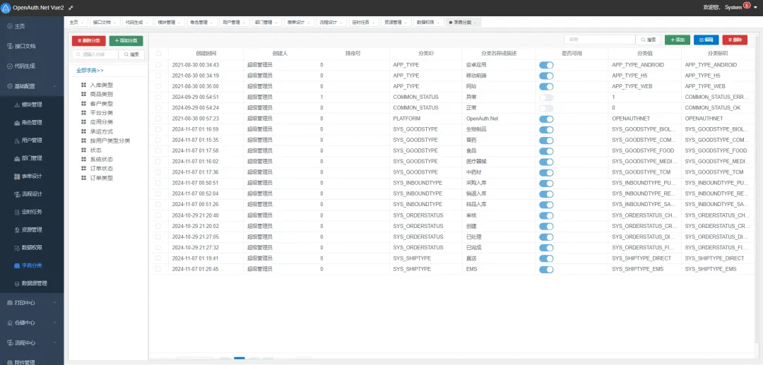This screenshot has height=365, width=763.
Task: Focus the category search input field
Action: 95,54
